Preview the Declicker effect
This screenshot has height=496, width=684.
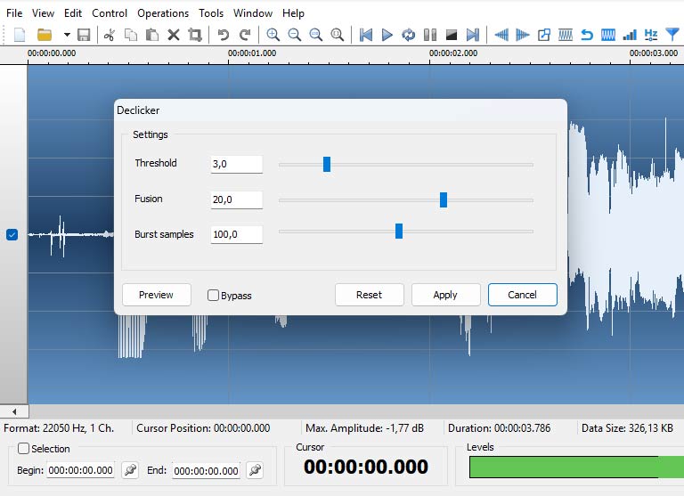[157, 295]
